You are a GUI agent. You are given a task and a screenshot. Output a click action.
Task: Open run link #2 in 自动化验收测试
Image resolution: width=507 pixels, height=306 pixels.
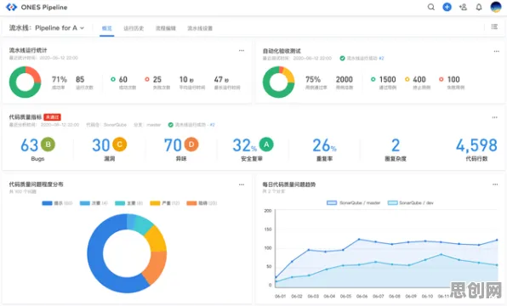click(381, 58)
